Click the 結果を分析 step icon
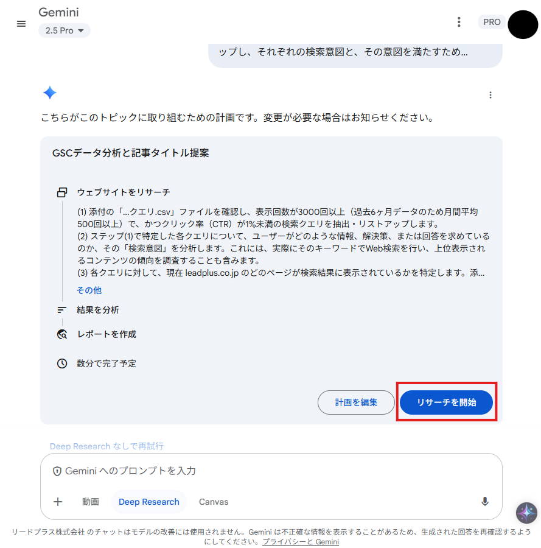 62,310
